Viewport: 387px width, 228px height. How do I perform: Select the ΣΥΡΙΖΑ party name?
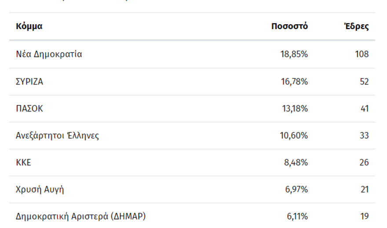point(29,82)
